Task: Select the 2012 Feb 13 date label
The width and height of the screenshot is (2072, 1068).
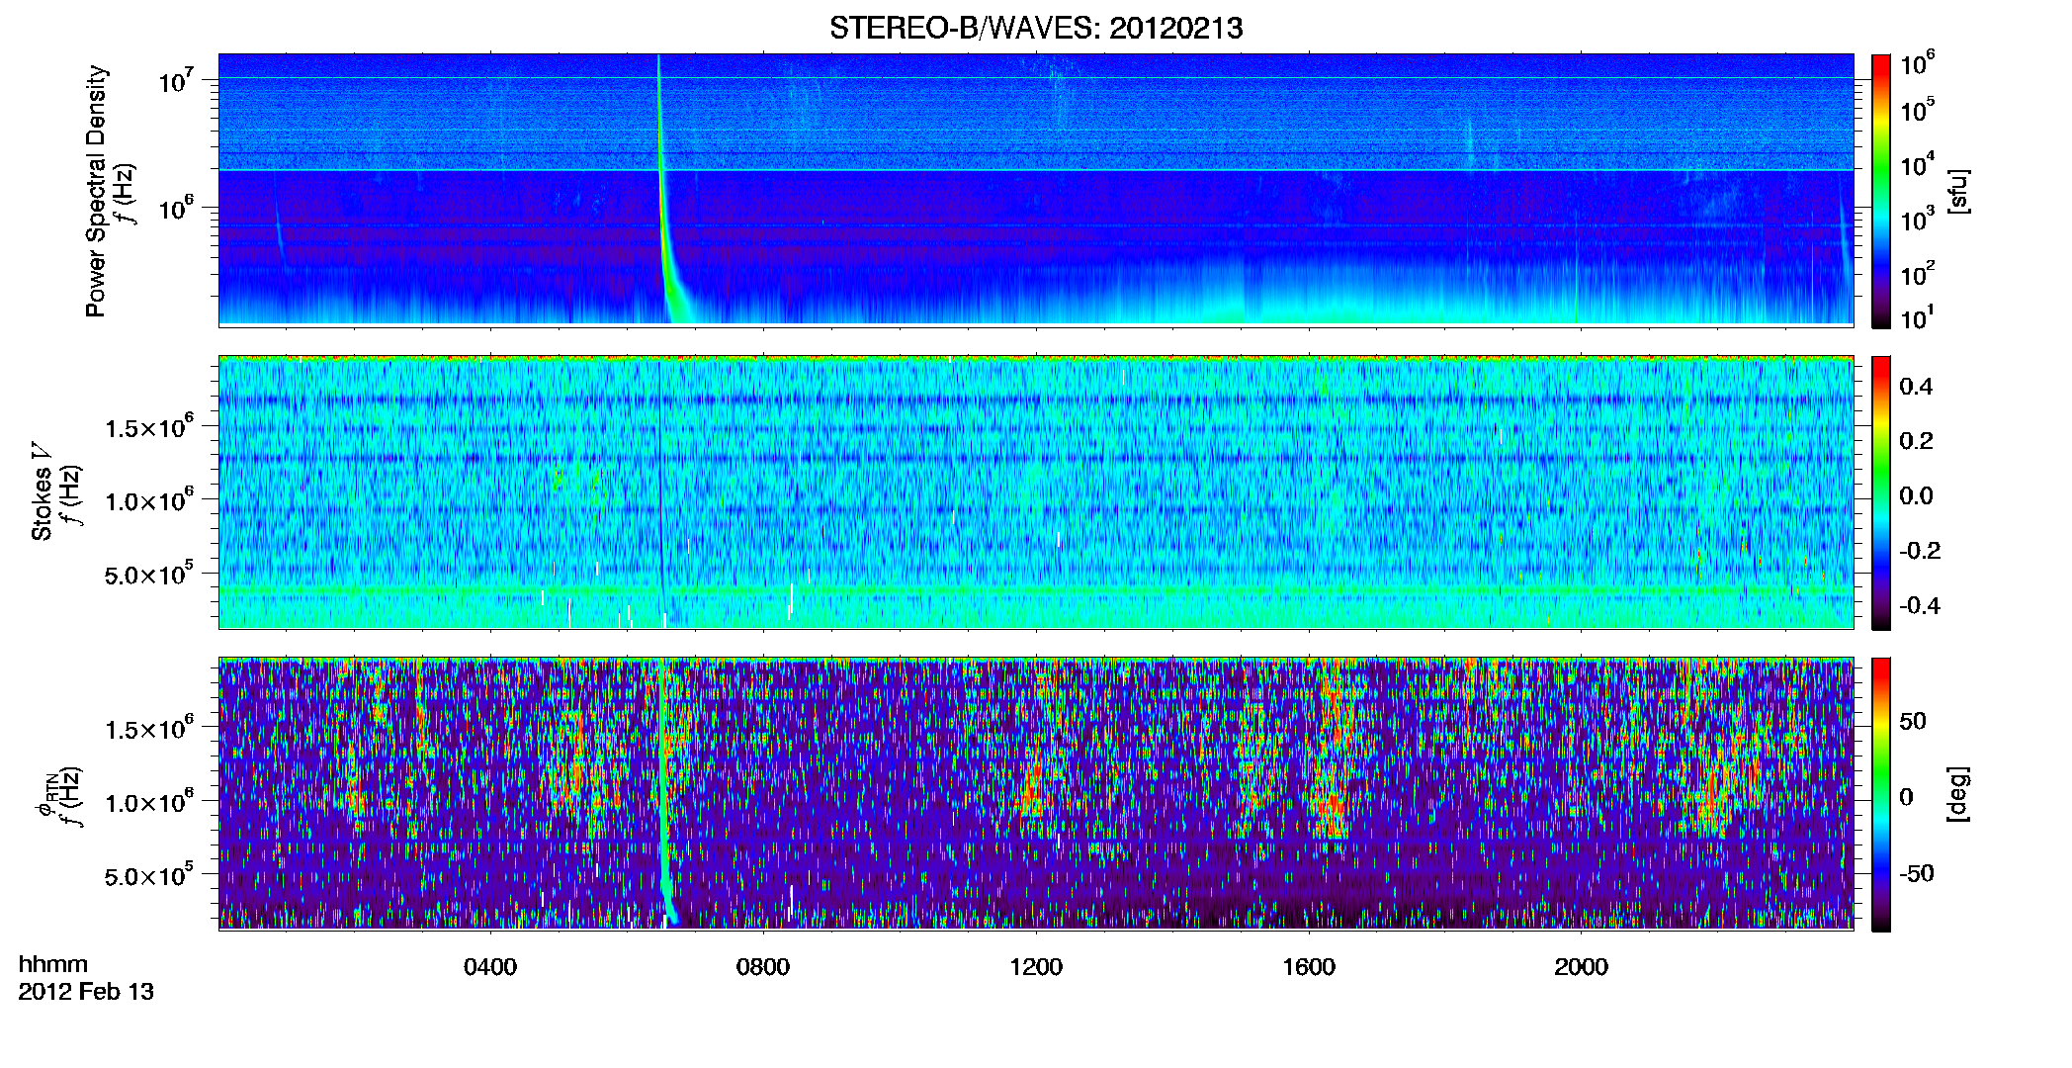Action: tap(86, 992)
